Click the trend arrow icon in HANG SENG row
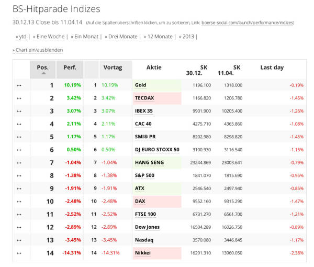Screen dimensions: 314x267 [19, 162]
